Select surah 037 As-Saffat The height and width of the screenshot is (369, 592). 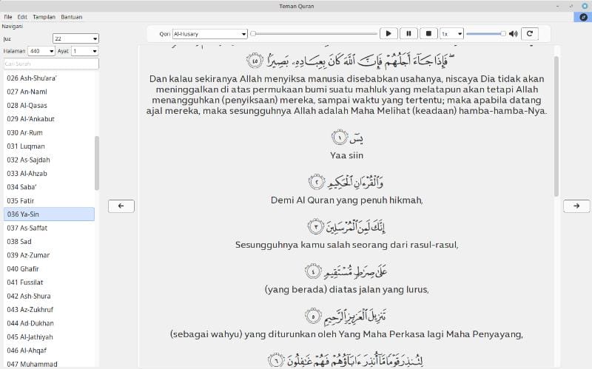49,228
